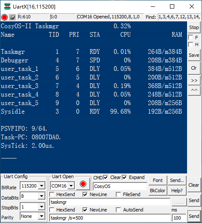This screenshot has height=223, width=202.
Task: Click the ^^ collapse panel button
Action: click(x=194, y=90)
